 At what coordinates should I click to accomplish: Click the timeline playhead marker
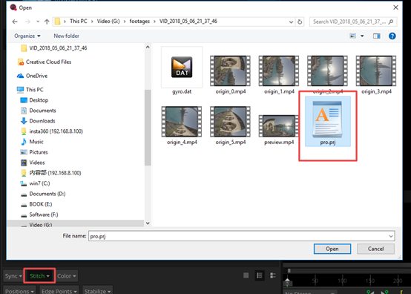(x=287, y=282)
